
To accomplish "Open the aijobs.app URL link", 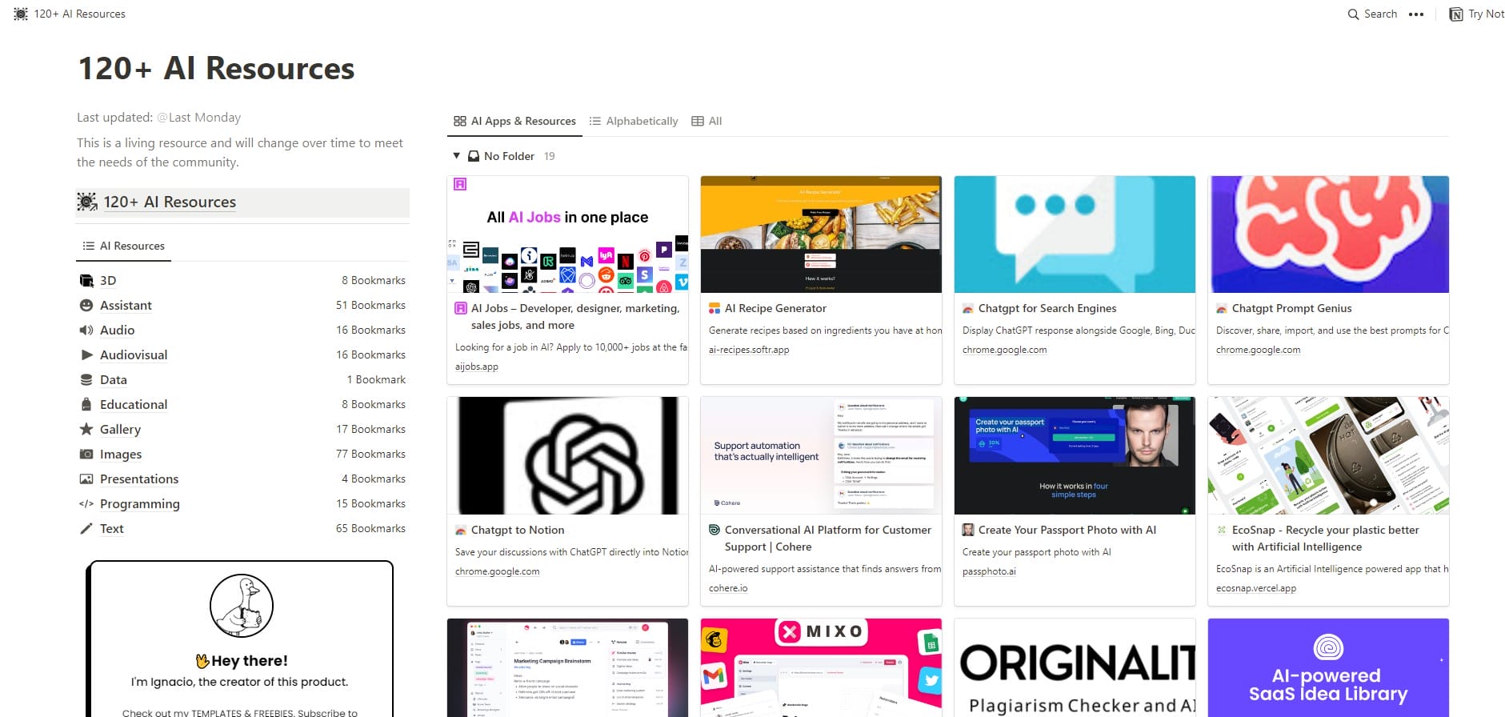I will pyautogui.click(x=477, y=367).
